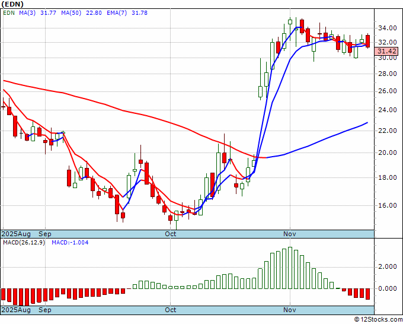Click the EMA(7) legend label
The height and width of the screenshot is (324, 403).
(x=117, y=13)
